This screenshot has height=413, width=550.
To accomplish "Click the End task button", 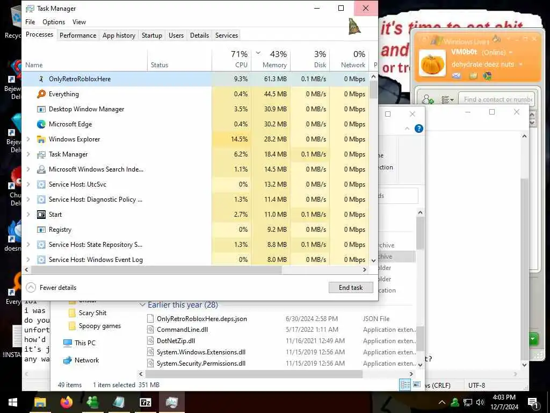I will 351,288.
